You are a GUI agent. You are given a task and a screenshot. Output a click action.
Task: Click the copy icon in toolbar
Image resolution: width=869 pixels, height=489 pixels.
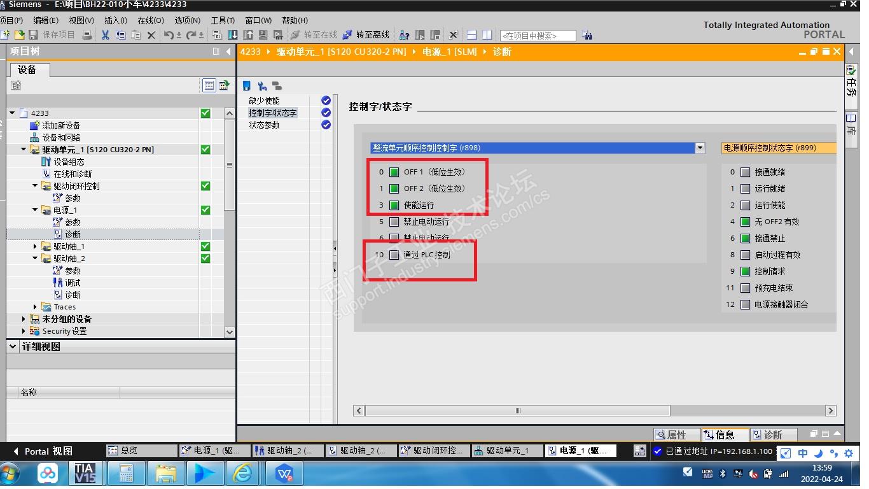[120, 34]
